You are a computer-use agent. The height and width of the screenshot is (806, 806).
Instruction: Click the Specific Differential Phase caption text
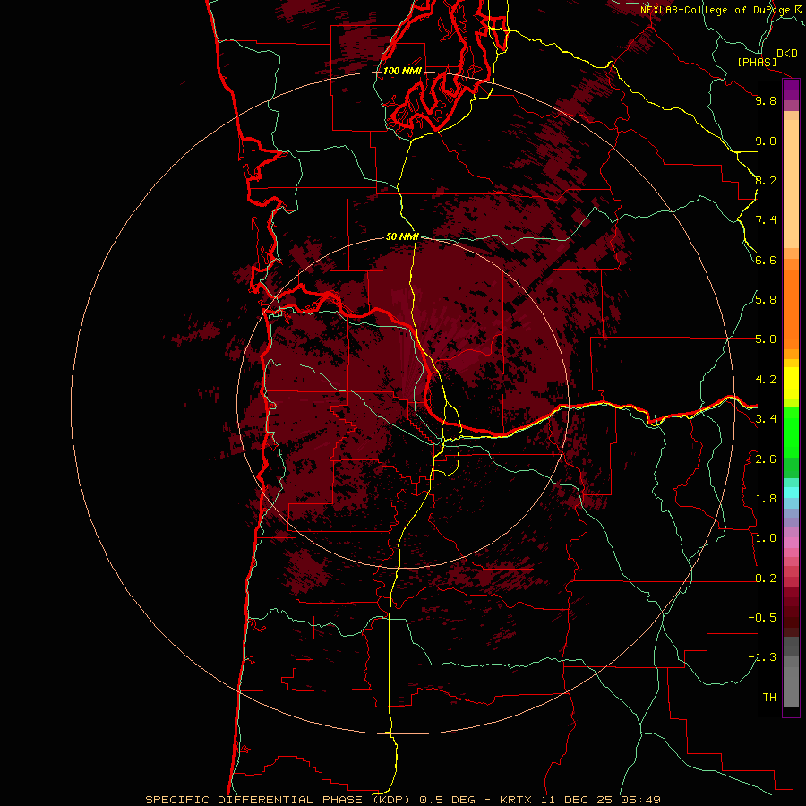click(x=402, y=800)
